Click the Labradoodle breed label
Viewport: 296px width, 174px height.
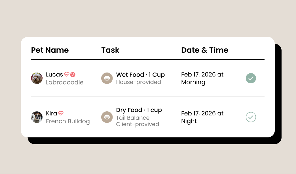65,82
